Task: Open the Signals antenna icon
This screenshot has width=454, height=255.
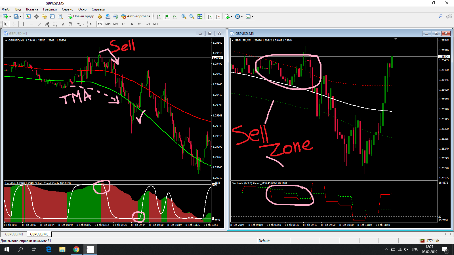Action: pyautogui.click(x=116, y=16)
